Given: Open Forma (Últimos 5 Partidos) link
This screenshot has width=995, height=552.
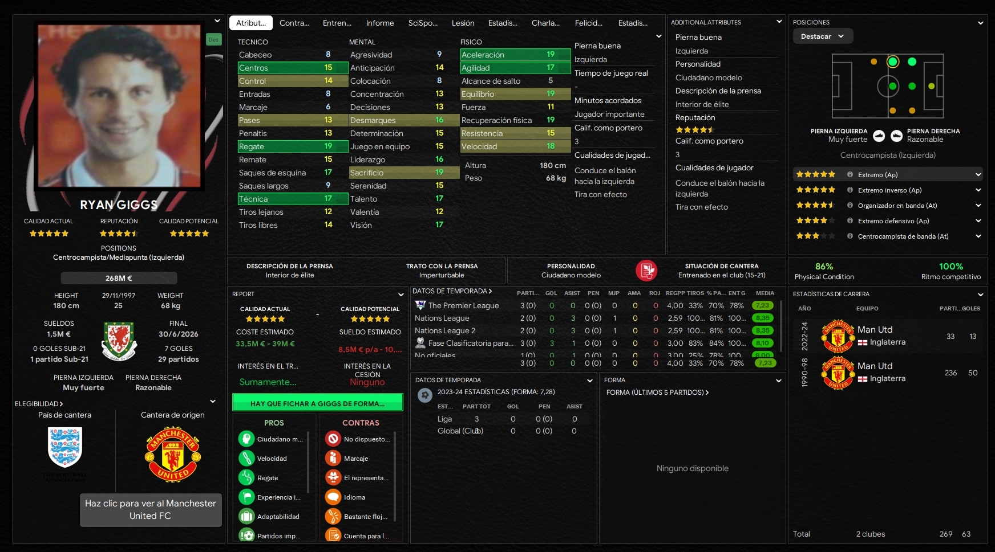Looking at the screenshot, I should click(657, 392).
